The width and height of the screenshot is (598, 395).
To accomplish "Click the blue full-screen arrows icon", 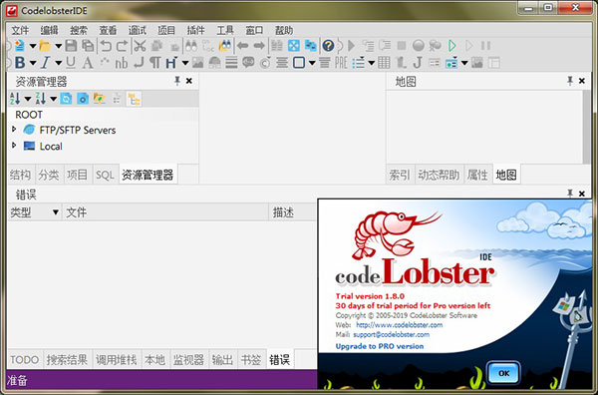I will coord(294,46).
